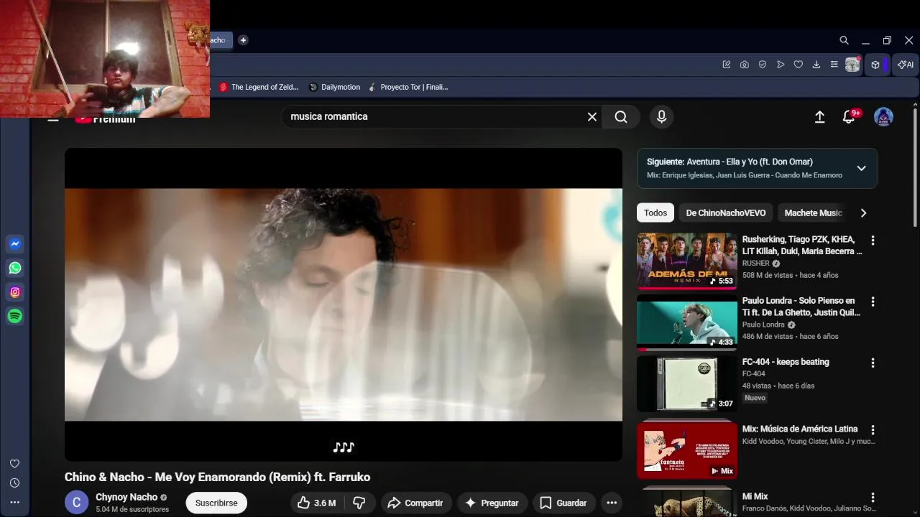The image size is (920, 517).
Task: Open the Chynoy Nacho channel name link
Action: click(x=126, y=497)
